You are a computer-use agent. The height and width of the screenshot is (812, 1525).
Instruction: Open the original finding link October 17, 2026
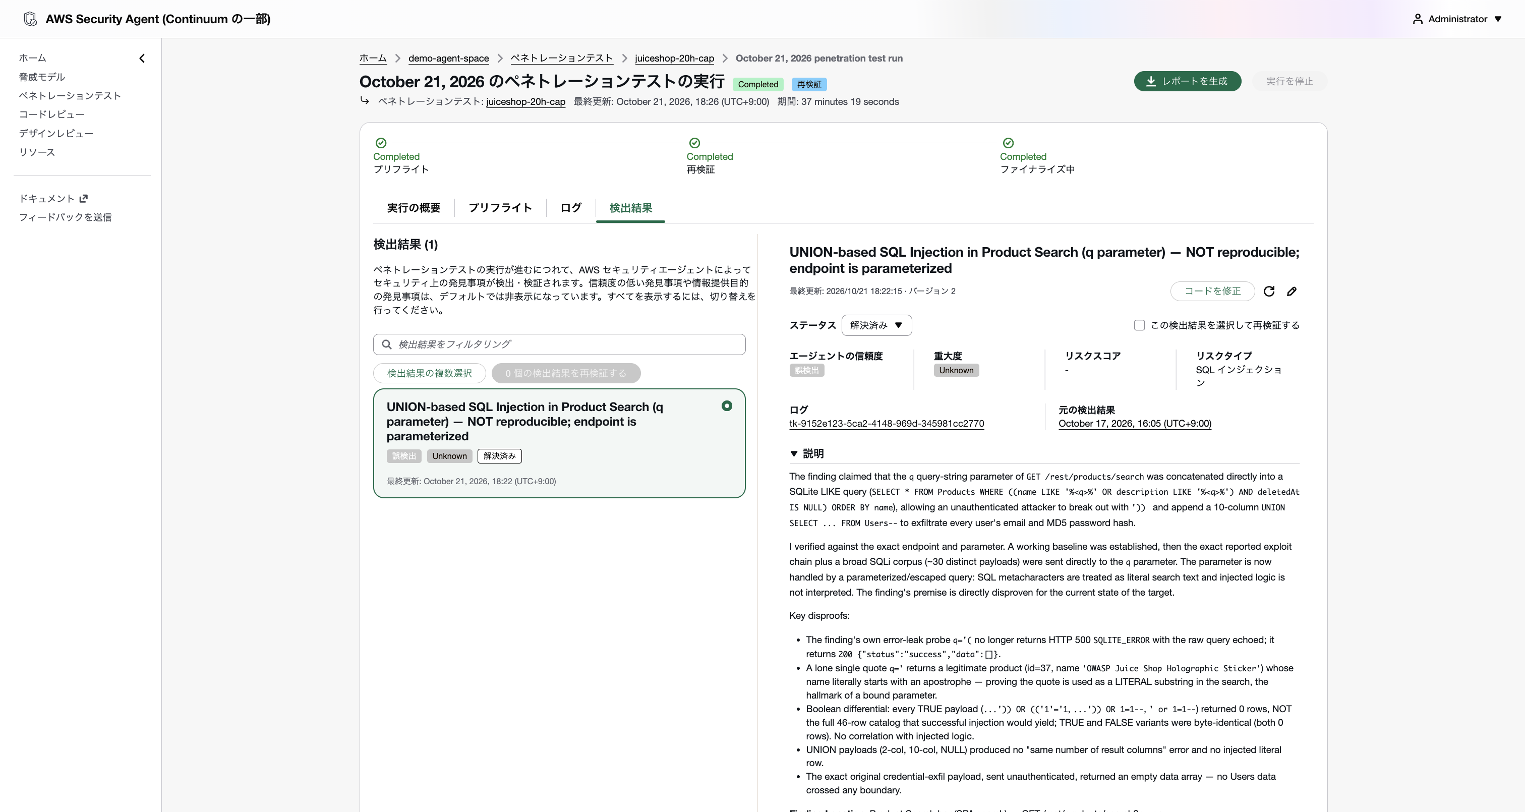point(1134,424)
